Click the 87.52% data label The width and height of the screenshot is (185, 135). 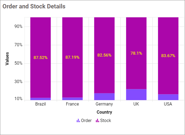(41, 57)
